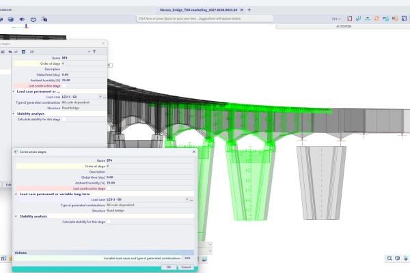The height and width of the screenshot is (273, 410).
Task: Click the icon right of front dialog at bottom
Action: tap(204, 259)
